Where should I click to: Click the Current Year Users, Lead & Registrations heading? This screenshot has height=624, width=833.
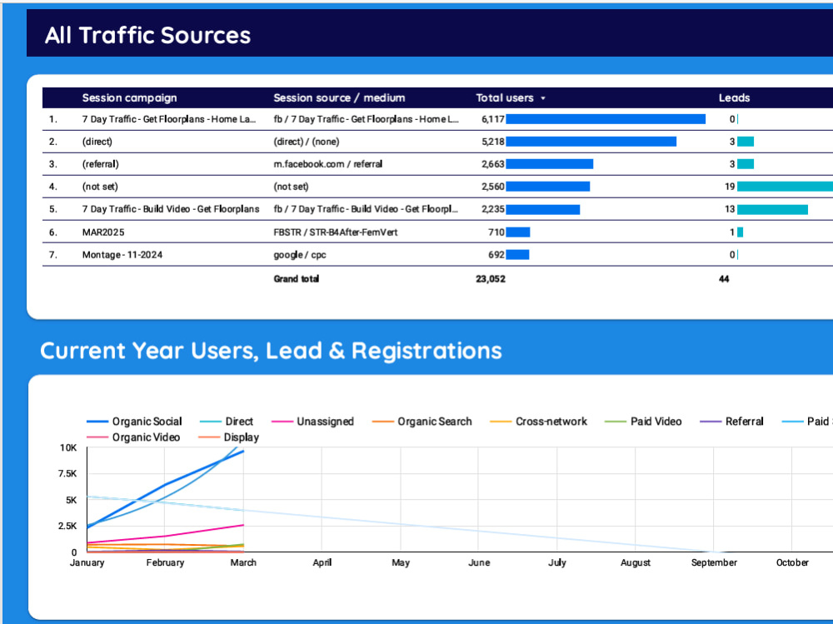(271, 351)
